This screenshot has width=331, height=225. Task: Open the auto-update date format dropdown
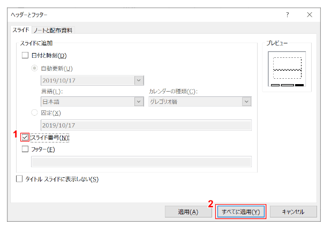click(139, 80)
